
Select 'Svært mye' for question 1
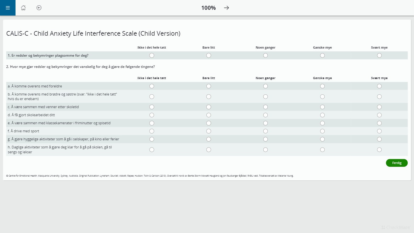coord(379,55)
